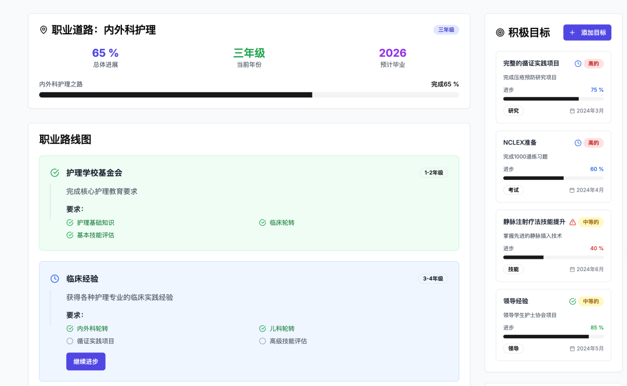Click warning triangle icon on 静脉注射疗法技能提升

[x=572, y=222]
